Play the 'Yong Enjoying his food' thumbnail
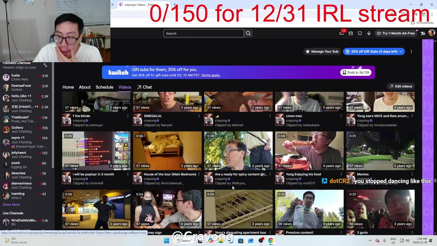The height and width of the screenshot is (246, 437). 309,151
